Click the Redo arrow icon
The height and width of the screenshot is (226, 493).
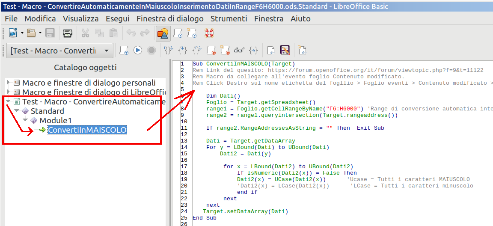(x=145, y=33)
